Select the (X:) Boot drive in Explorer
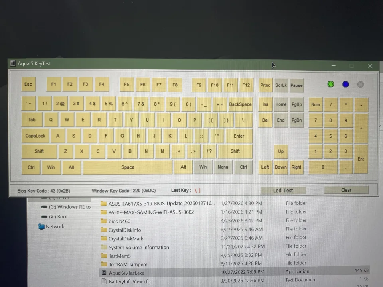The height and width of the screenshot is (287, 383). point(55,217)
